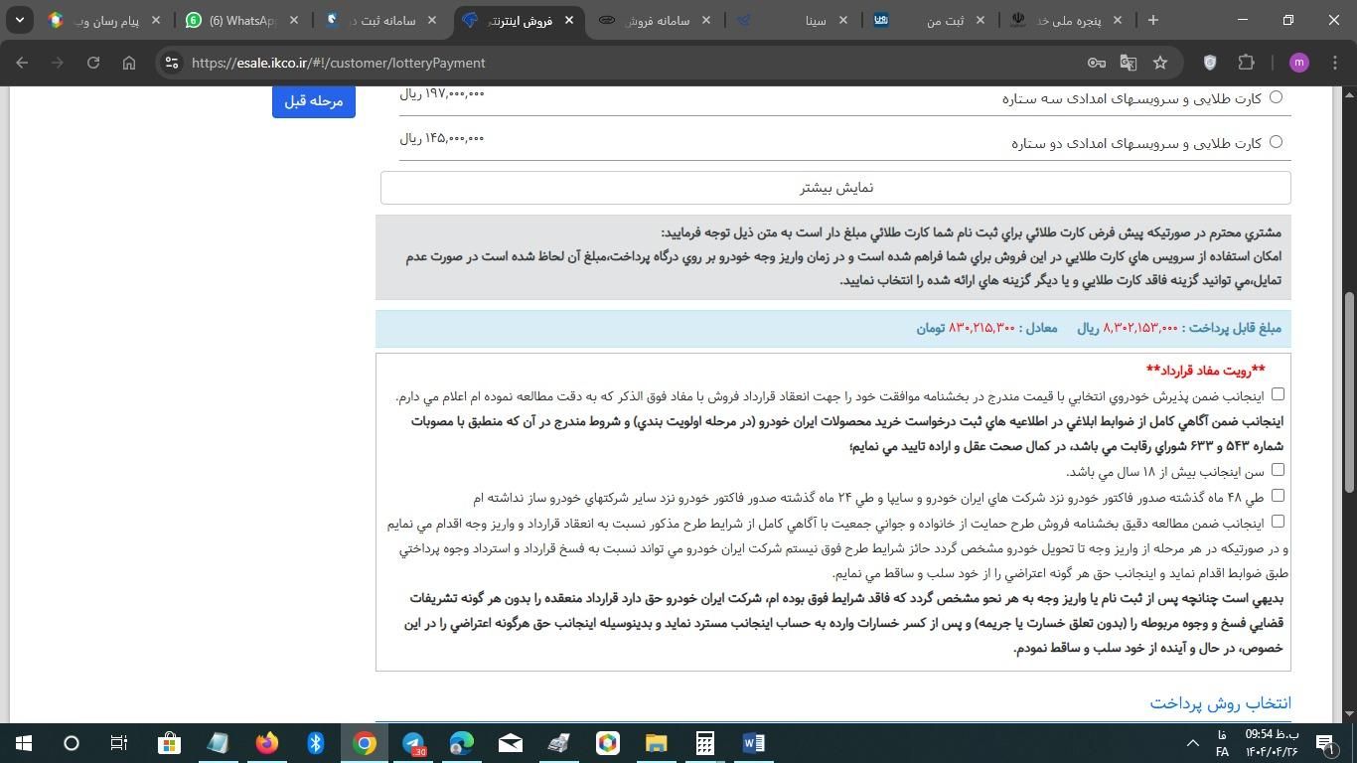Switch to the سامانه فروش tab
This screenshot has height=763, width=1357.
[x=656, y=20]
